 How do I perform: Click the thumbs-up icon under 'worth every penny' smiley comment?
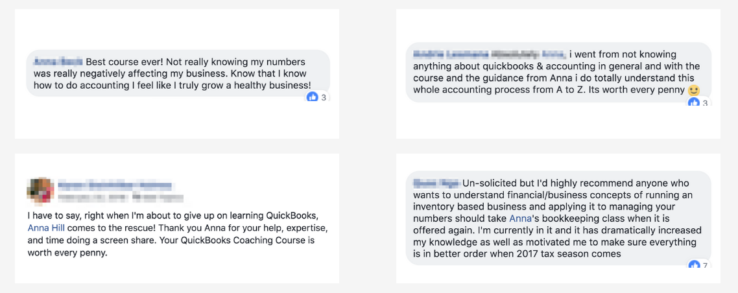point(694,101)
